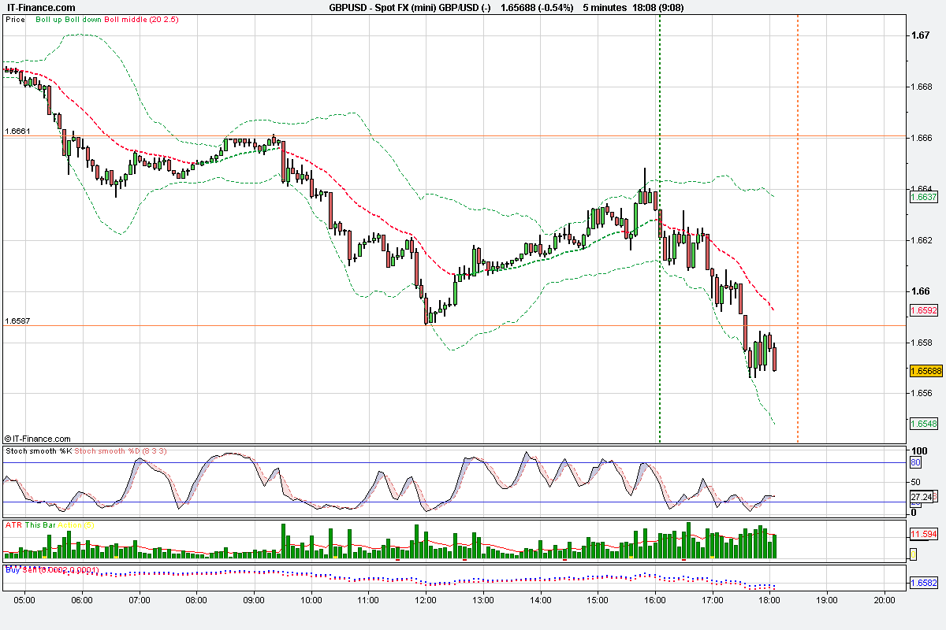The height and width of the screenshot is (630, 946).
Task: Click the 18:00 time axis label
Action: point(769,600)
